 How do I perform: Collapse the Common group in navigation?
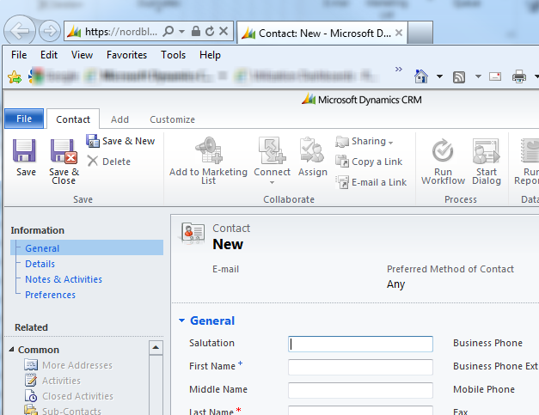tap(11, 349)
